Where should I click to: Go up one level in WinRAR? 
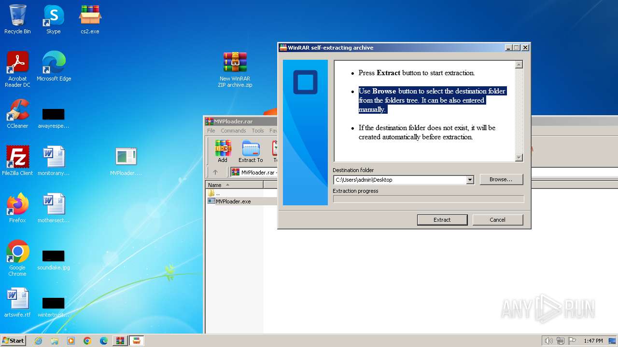pos(215,172)
